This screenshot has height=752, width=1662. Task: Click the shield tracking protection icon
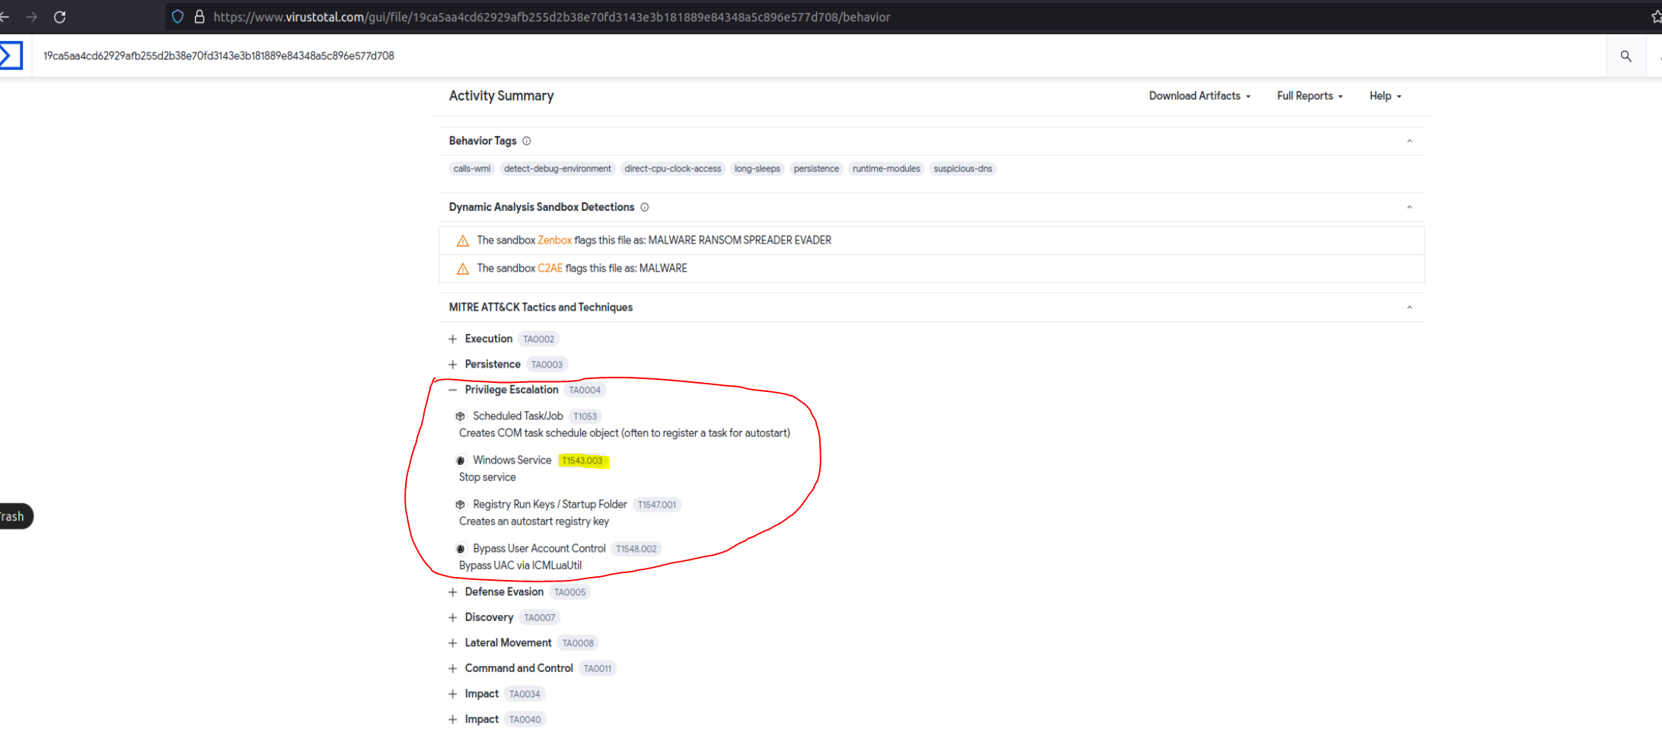(x=177, y=17)
